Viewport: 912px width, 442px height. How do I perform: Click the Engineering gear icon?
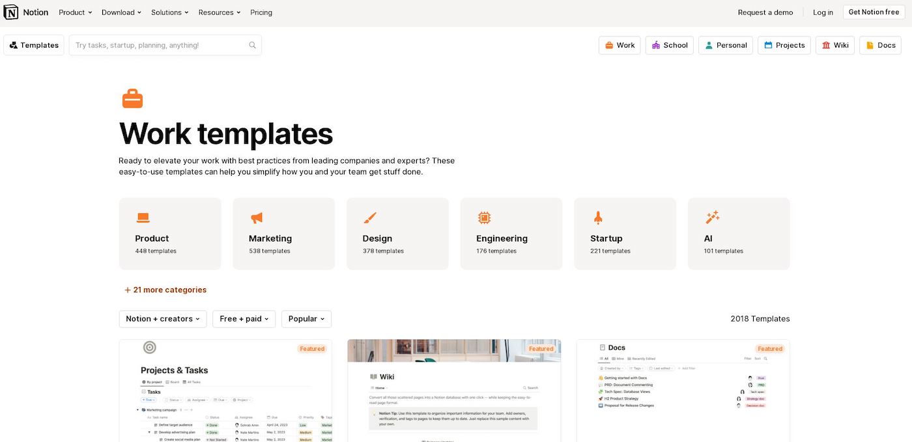pos(484,217)
